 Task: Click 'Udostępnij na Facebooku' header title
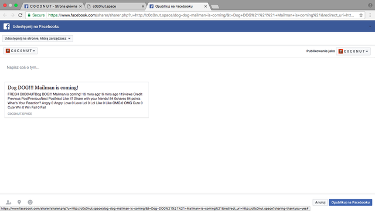36,26
